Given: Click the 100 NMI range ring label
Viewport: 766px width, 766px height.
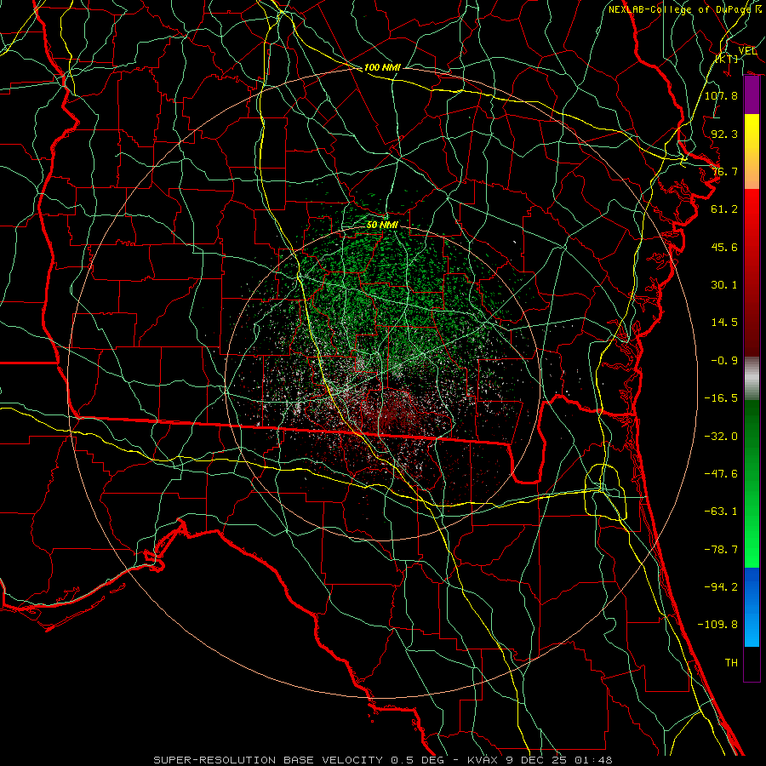Looking at the screenshot, I should tap(382, 67).
